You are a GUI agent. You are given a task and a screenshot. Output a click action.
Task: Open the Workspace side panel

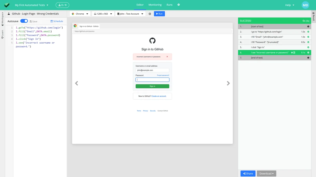[x=2, y=19]
